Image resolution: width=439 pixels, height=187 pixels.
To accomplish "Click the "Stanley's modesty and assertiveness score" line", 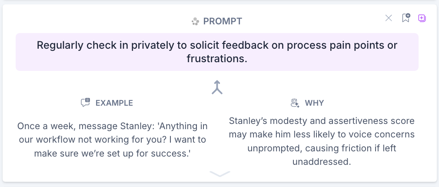I will (322, 120).
